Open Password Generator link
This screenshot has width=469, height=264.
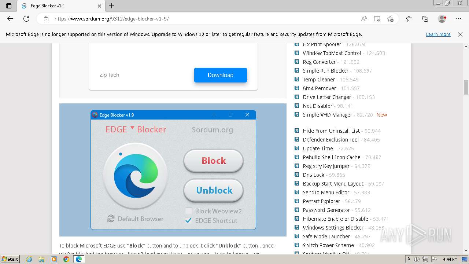326,210
